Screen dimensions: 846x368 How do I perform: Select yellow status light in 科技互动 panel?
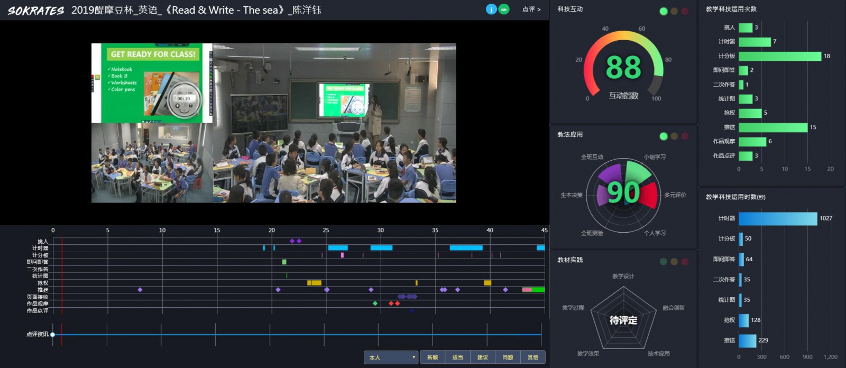pos(674,11)
